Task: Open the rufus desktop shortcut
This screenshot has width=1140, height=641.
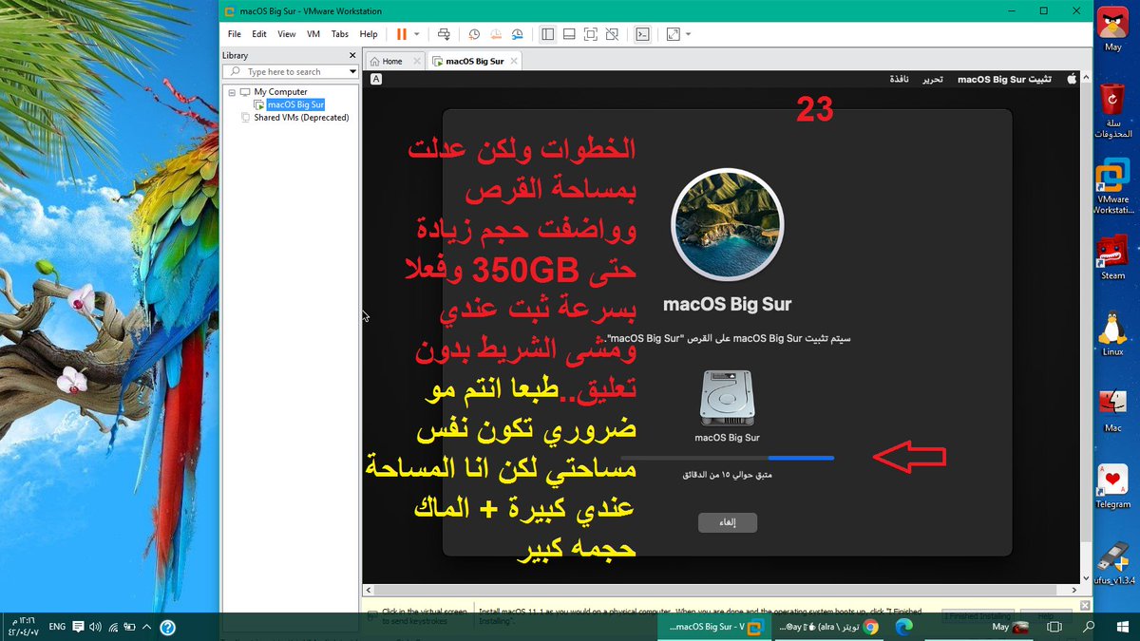Action: coord(1112,562)
